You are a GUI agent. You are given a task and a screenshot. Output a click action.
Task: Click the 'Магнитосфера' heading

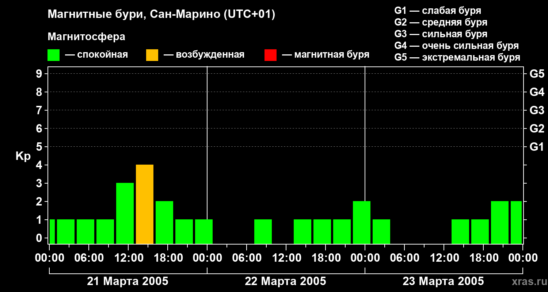[x=86, y=37]
